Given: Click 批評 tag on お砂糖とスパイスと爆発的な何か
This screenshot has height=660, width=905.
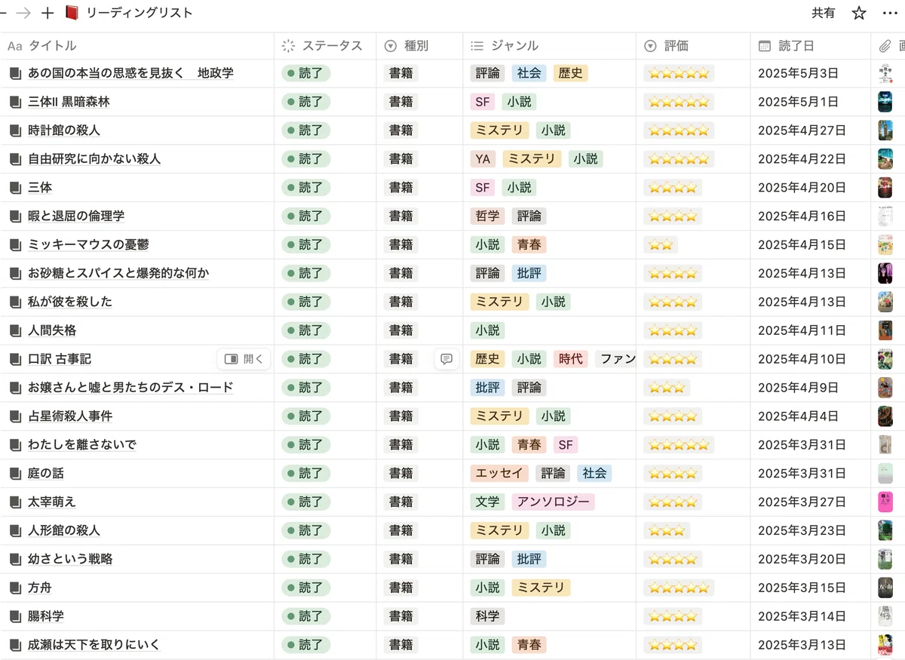Looking at the screenshot, I should (x=529, y=273).
